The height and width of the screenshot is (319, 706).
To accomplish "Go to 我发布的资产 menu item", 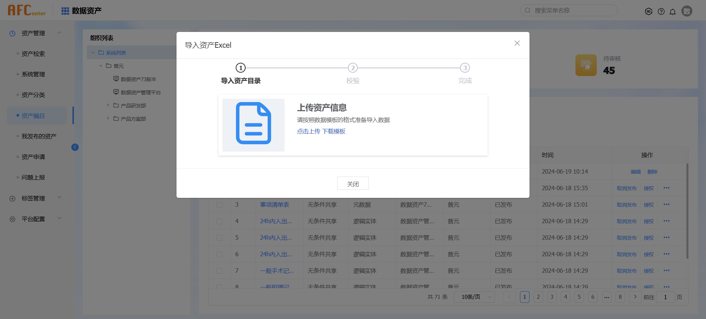I will [39, 137].
